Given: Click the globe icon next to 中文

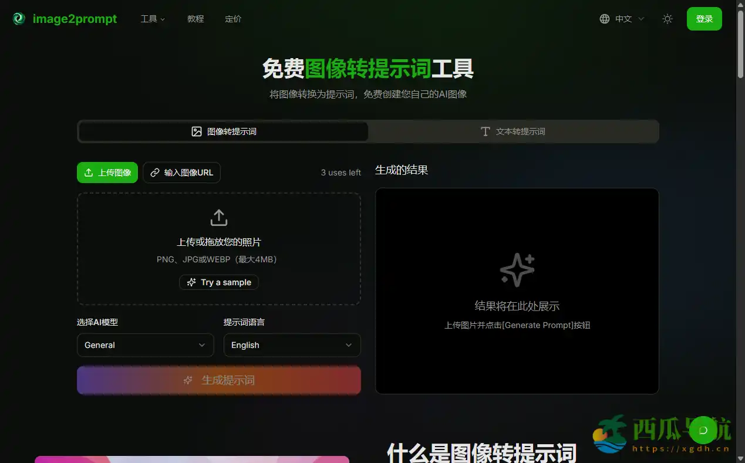Looking at the screenshot, I should point(604,18).
